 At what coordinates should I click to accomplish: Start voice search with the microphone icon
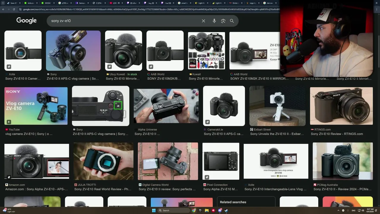point(214,21)
